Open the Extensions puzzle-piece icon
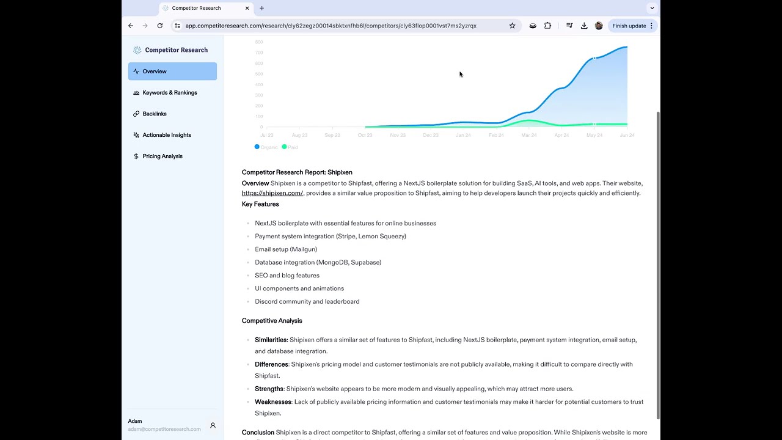The width and height of the screenshot is (782, 440). (x=547, y=26)
